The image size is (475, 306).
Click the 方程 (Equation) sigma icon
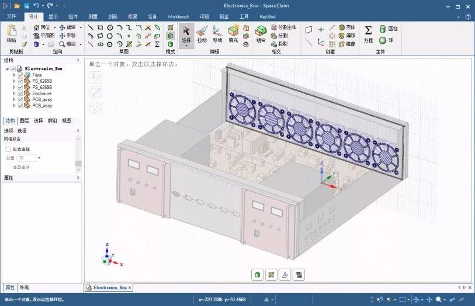pos(368,33)
